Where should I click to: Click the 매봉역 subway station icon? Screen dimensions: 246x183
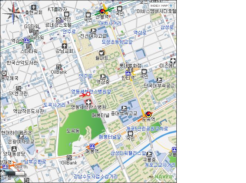coord(92,146)
